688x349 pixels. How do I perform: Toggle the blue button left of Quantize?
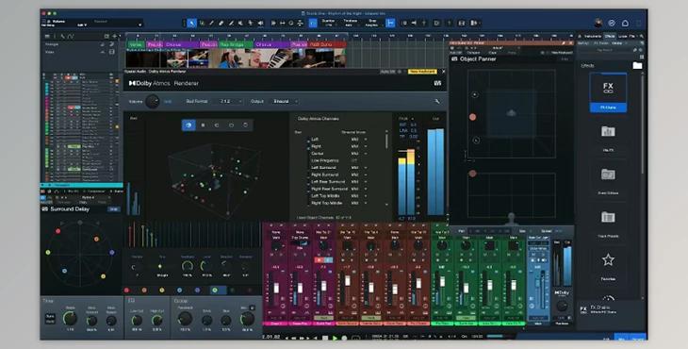pos(312,23)
